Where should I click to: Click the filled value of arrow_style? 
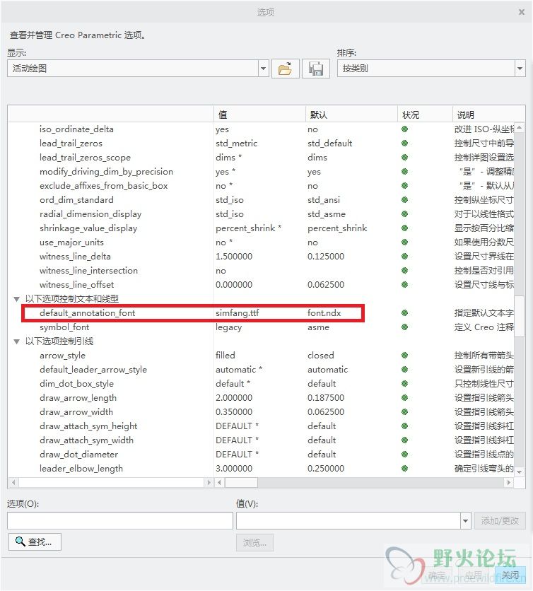[x=225, y=356]
